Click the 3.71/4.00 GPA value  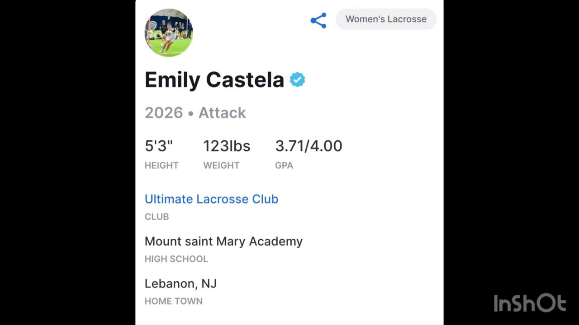pos(308,146)
